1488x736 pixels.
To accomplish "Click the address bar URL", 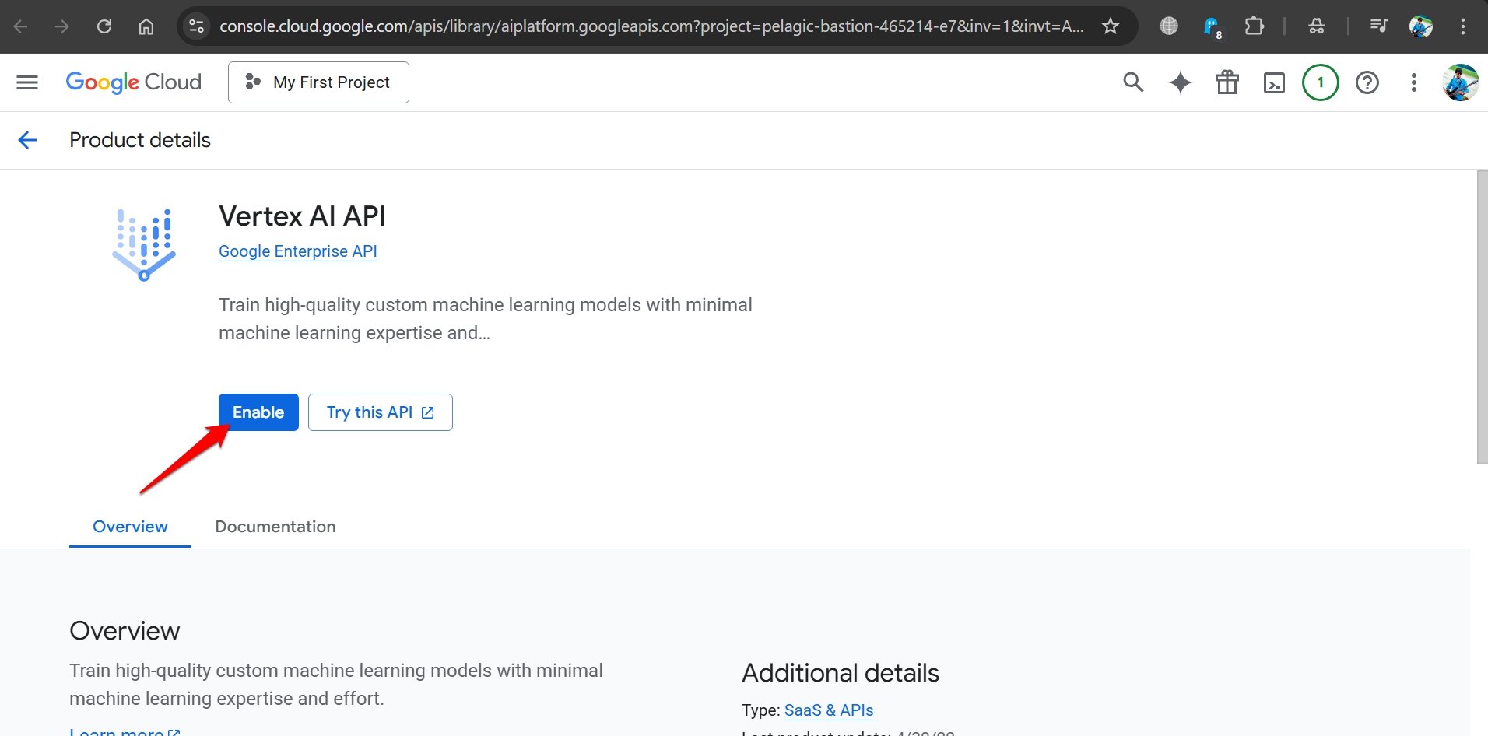I will click(651, 26).
